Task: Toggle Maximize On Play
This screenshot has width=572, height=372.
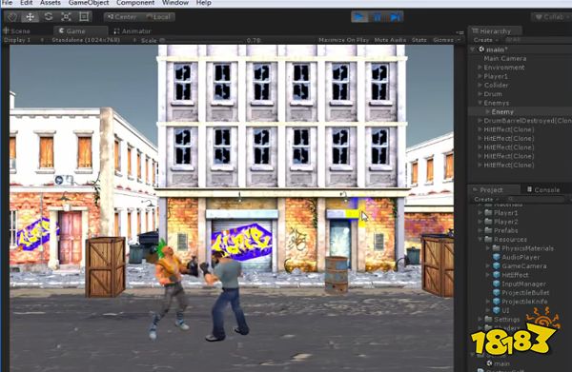Action: (343, 40)
